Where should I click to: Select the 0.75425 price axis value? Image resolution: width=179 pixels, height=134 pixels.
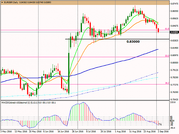tap(174, 99)
